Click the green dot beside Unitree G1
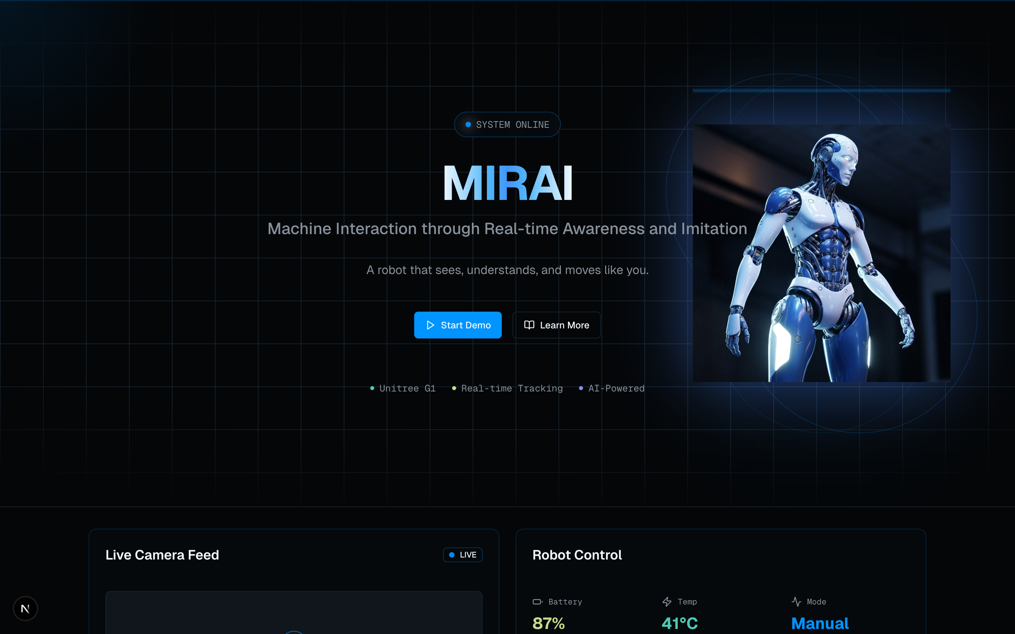 coord(372,388)
